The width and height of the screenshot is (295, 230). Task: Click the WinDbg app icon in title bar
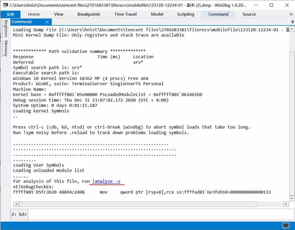6,5
